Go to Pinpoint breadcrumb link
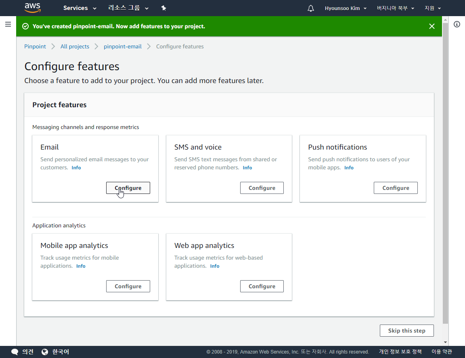465x358 pixels. click(35, 46)
